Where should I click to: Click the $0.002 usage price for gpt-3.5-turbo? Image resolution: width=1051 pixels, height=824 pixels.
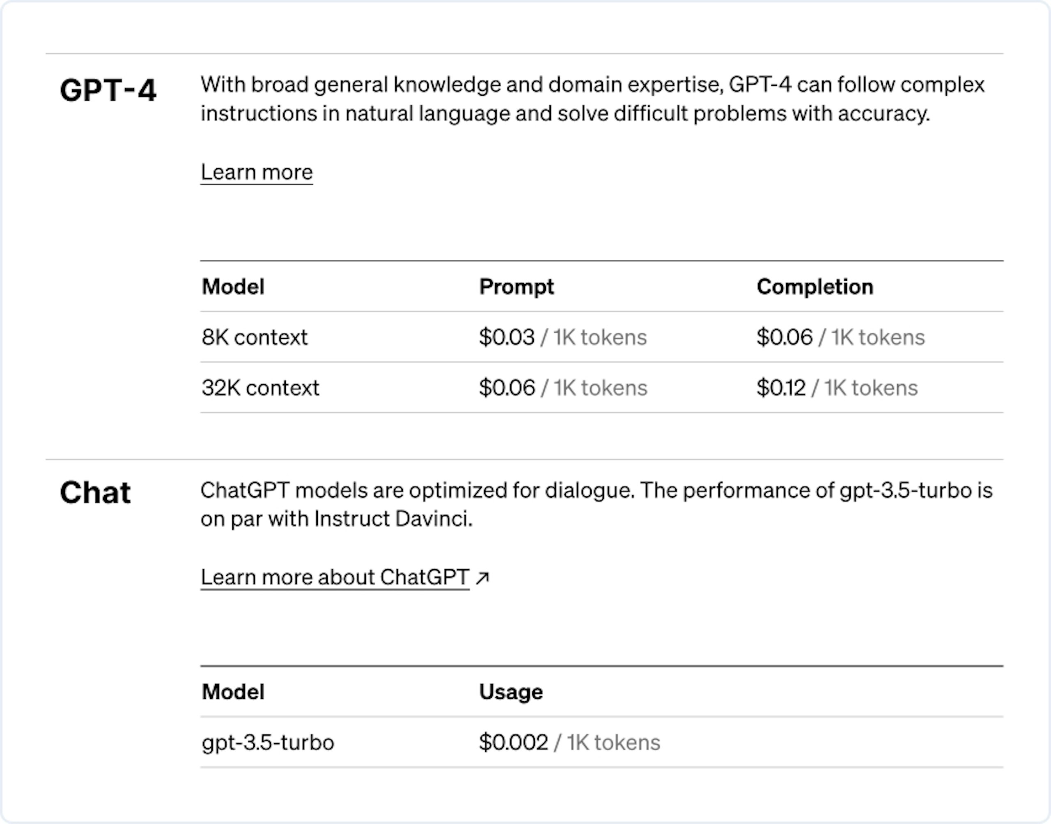[513, 742]
